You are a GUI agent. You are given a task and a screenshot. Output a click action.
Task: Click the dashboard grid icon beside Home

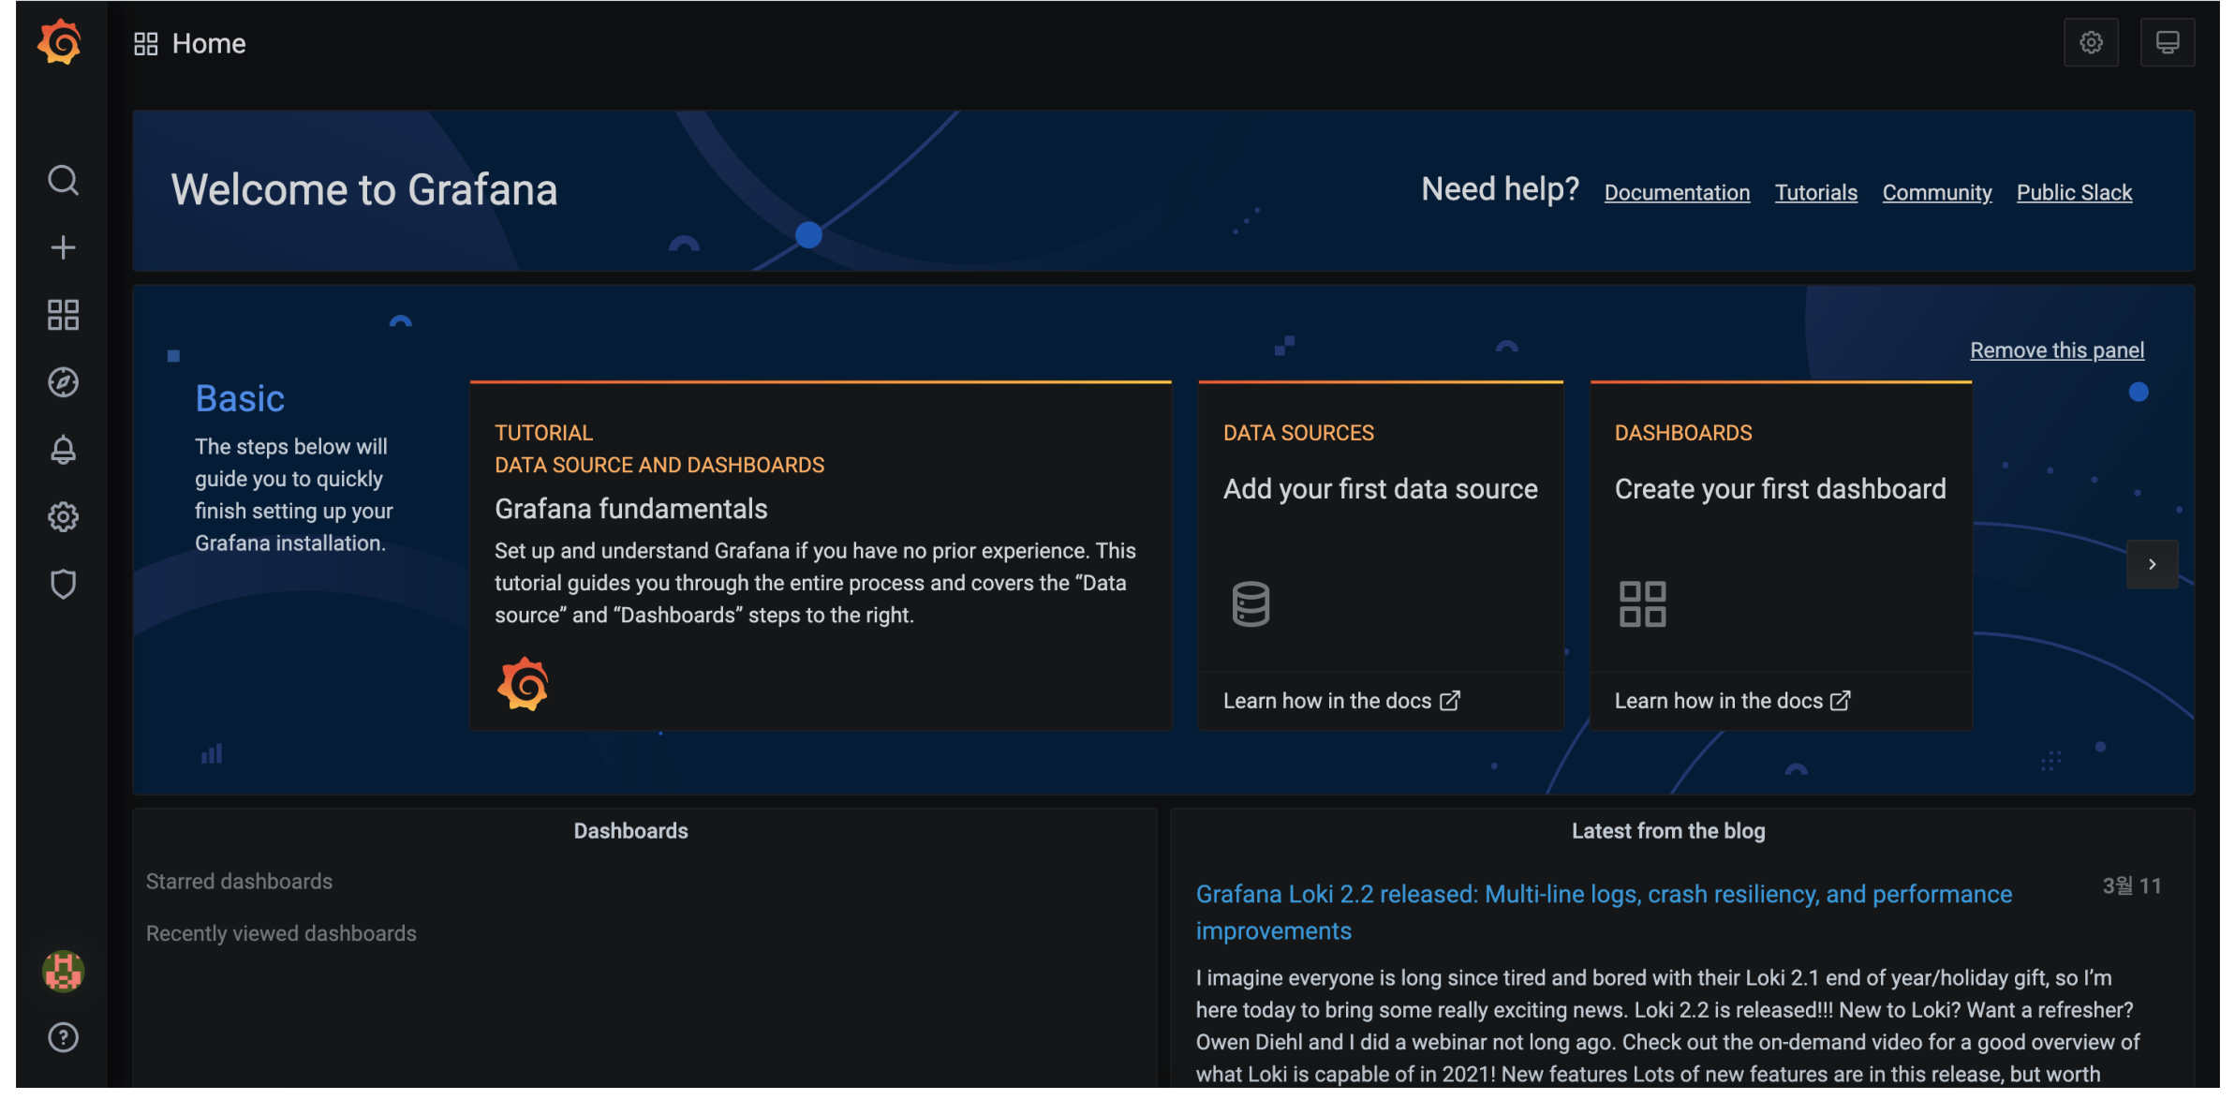click(x=146, y=44)
